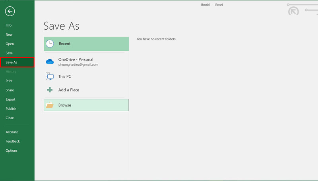The height and width of the screenshot is (181, 318).
Task: Go to Open in the left sidebar
Action: [x=10, y=44]
